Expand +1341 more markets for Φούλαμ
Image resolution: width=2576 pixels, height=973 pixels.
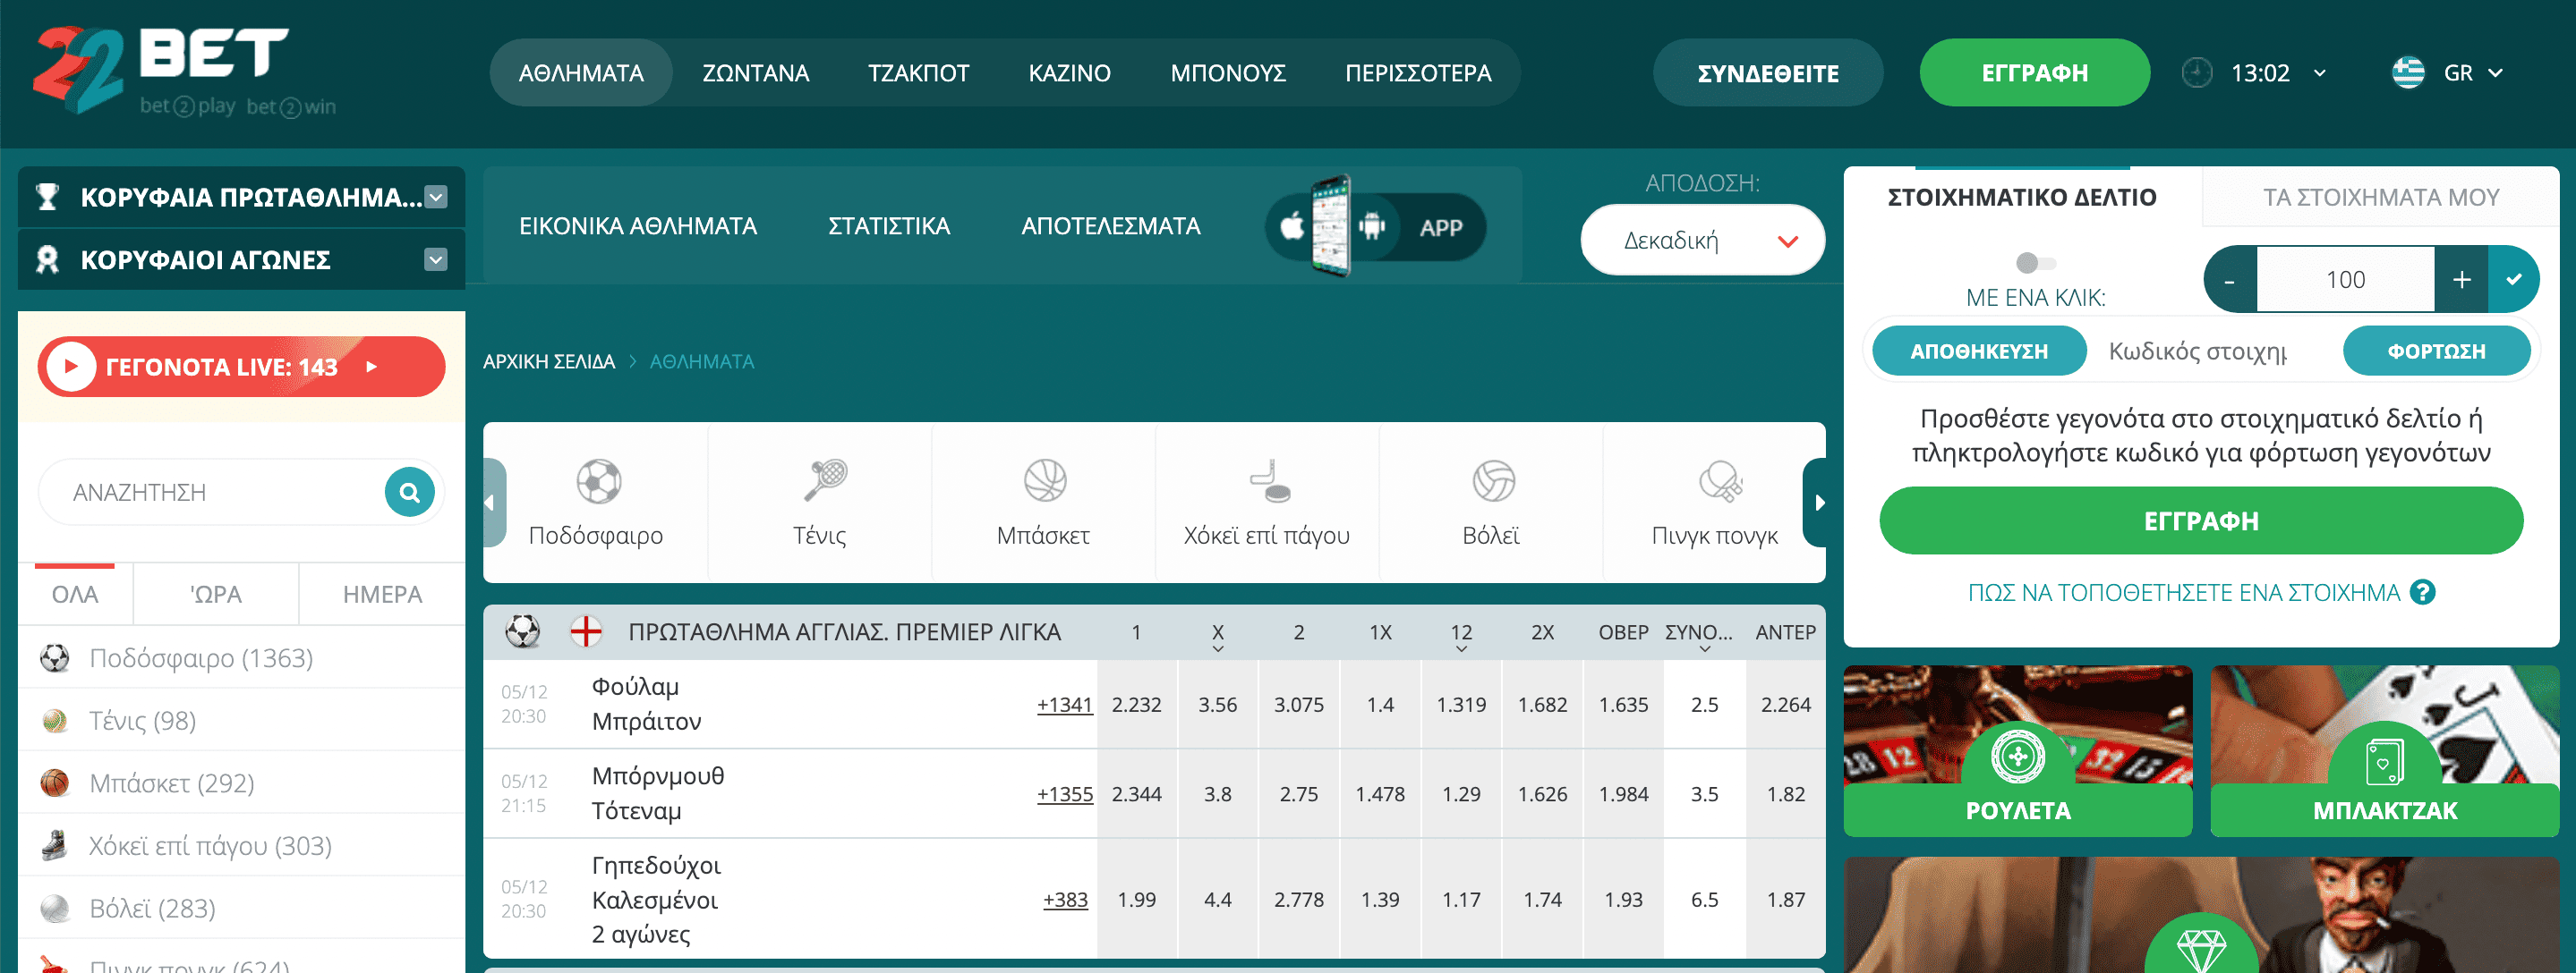click(x=1064, y=705)
